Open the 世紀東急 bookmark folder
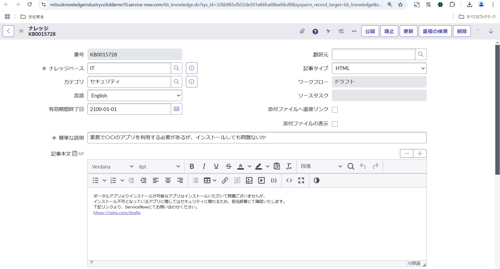The height and width of the screenshot is (269, 500). coord(32,17)
